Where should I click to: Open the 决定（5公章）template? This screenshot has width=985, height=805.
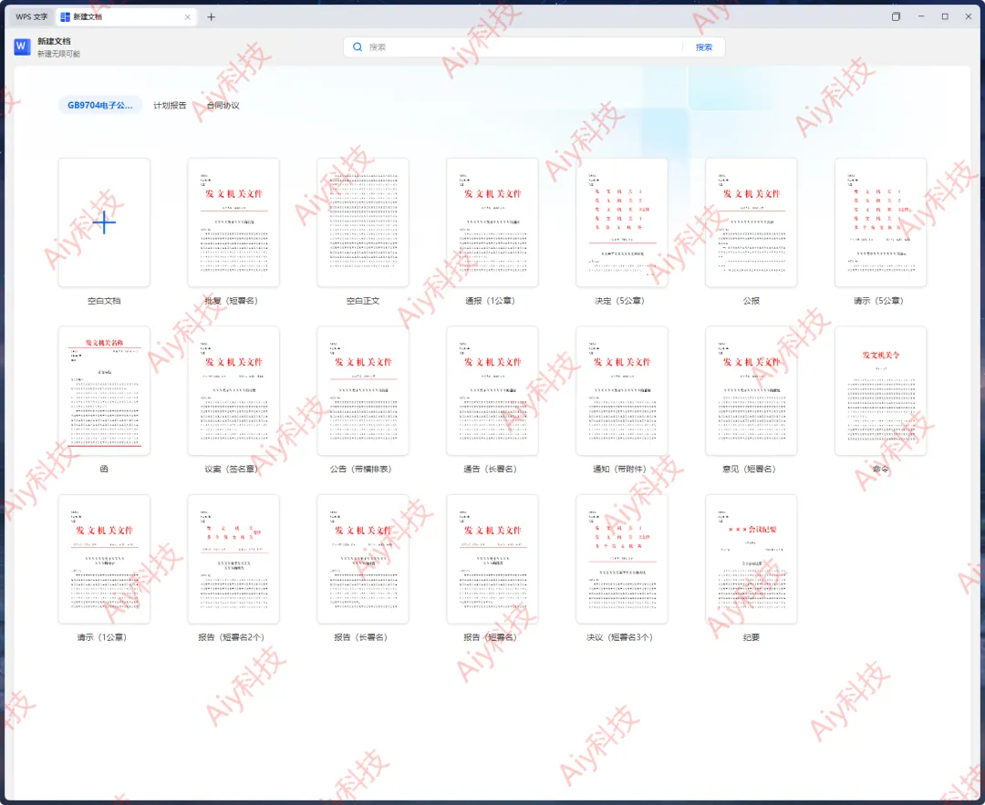coord(622,222)
